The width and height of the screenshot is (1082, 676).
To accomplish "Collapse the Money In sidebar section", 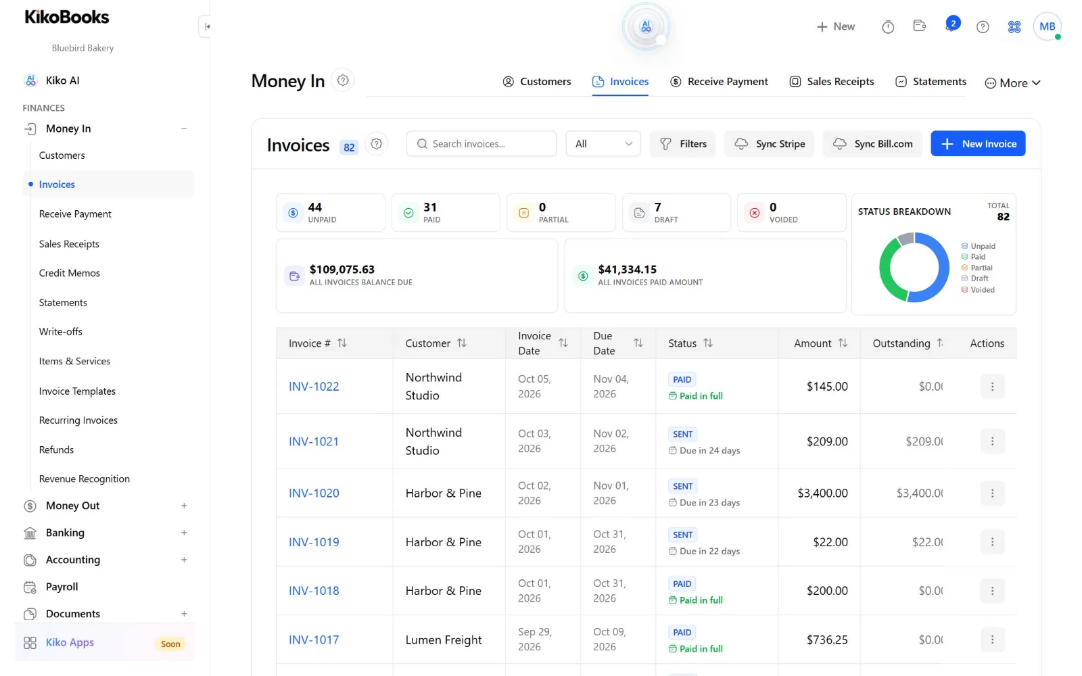I will (x=184, y=128).
